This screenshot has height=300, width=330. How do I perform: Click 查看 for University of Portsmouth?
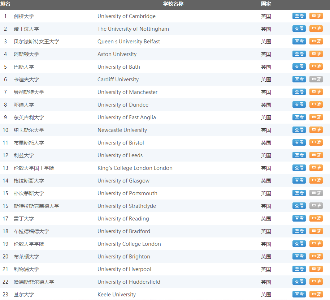(299, 193)
